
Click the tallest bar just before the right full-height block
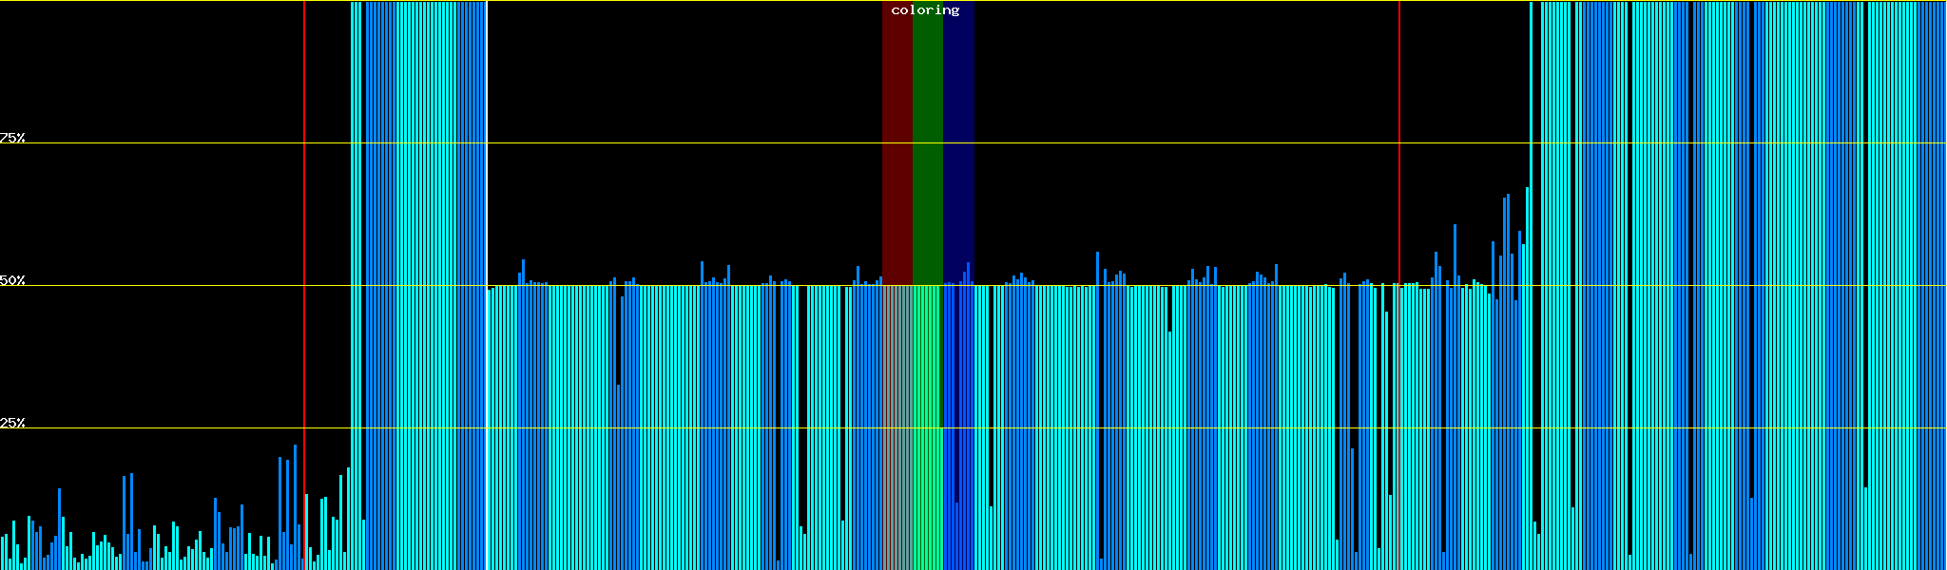tap(1528, 380)
